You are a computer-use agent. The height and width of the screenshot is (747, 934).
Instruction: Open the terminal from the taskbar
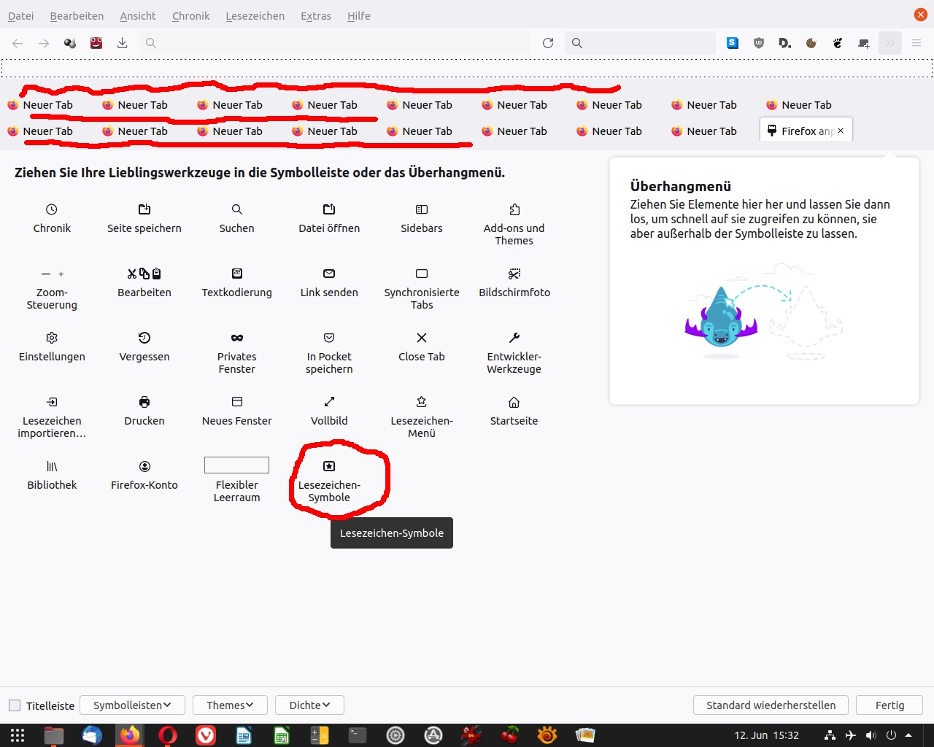pos(358,735)
